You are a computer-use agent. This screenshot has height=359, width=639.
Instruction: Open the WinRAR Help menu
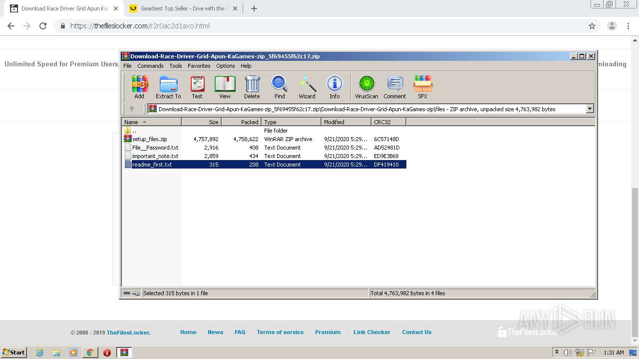pyautogui.click(x=246, y=66)
